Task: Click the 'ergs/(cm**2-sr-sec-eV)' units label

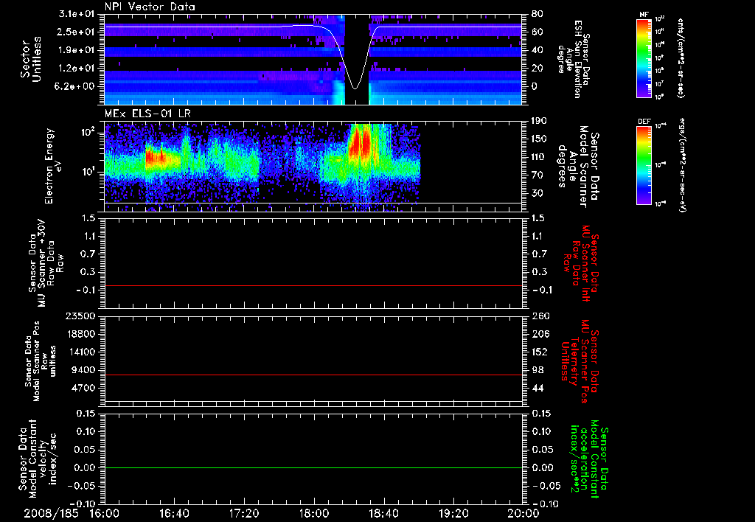Action: tap(682, 165)
